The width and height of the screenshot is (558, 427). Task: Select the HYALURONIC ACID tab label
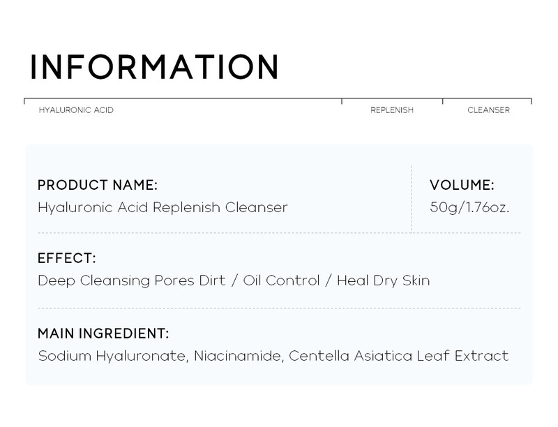coord(76,110)
